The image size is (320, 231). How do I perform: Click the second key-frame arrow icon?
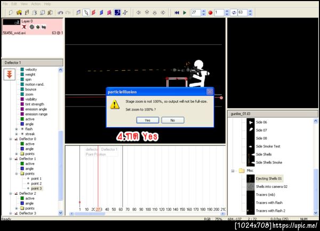tap(147, 13)
